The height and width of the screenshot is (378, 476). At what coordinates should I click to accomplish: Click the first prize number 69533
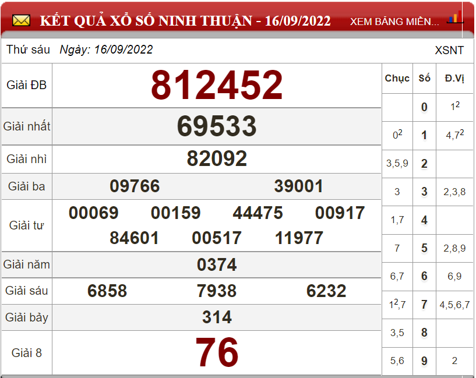[x=217, y=126]
